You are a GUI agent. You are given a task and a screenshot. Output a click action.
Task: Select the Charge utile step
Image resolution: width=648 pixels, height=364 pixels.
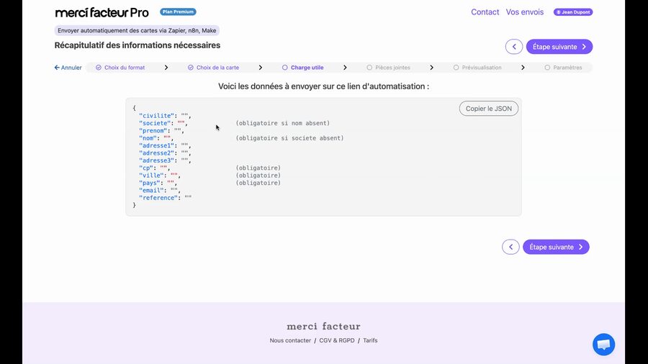[303, 68]
